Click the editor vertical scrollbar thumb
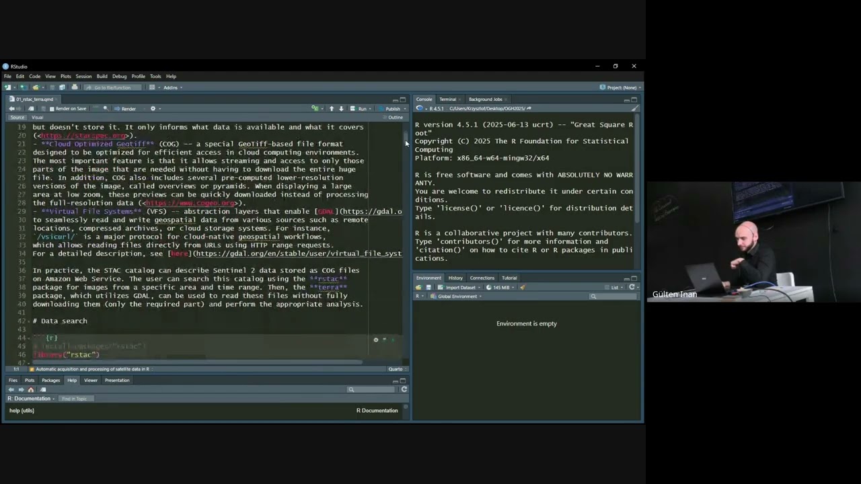The image size is (861, 484). click(406, 138)
